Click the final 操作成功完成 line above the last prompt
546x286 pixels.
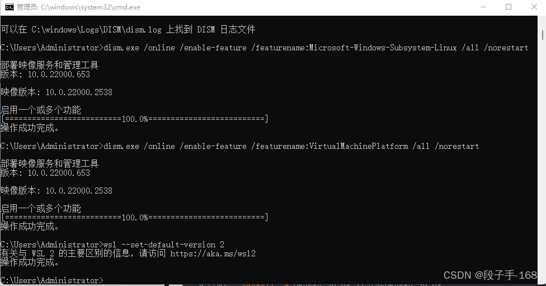pyautogui.click(x=30, y=262)
